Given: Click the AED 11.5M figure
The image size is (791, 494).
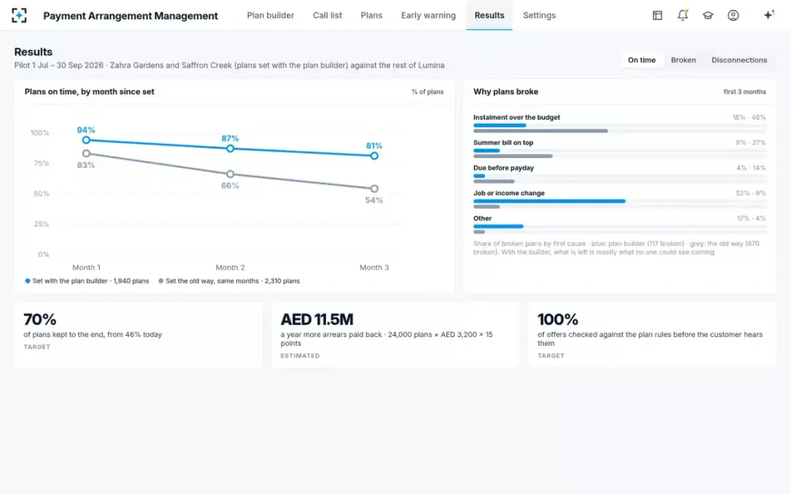Looking at the screenshot, I should pos(317,319).
